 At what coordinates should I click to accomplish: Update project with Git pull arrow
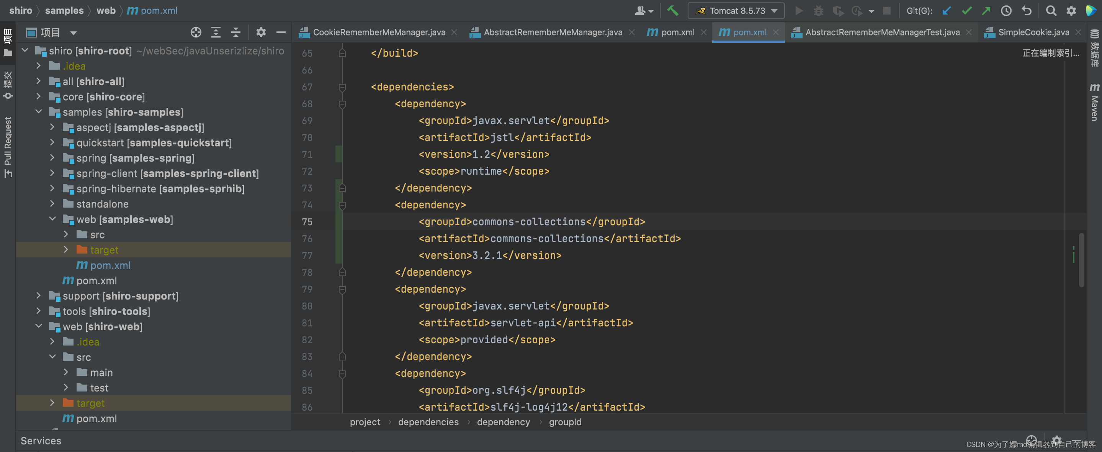click(x=947, y=11)
